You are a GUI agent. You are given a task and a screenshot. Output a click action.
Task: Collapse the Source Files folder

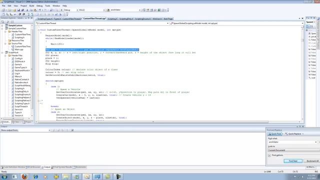5,43
